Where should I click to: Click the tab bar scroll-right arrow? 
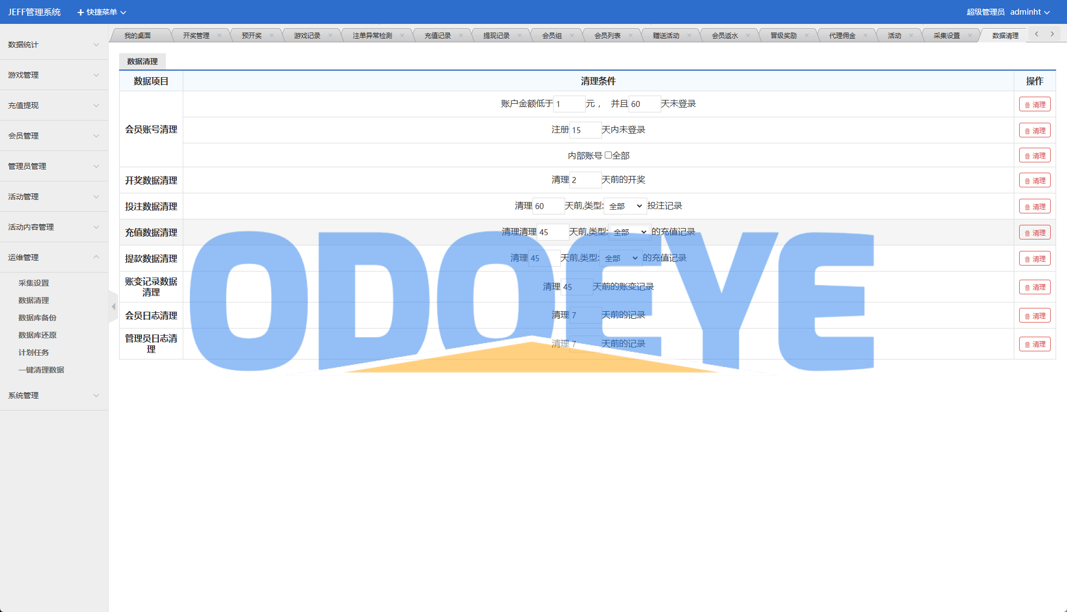click(x=1052, y=34)
